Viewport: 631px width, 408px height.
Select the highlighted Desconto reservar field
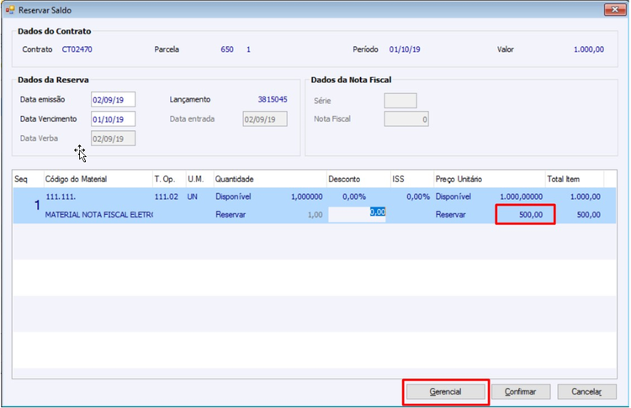pos(357,214)
